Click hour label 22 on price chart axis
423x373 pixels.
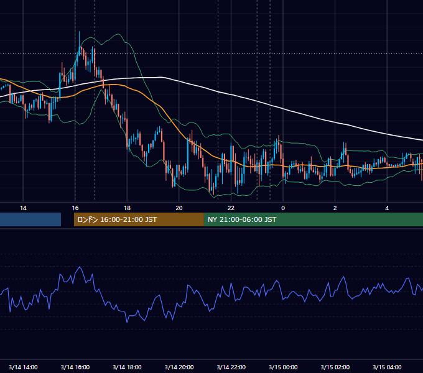tap(231, 208)
